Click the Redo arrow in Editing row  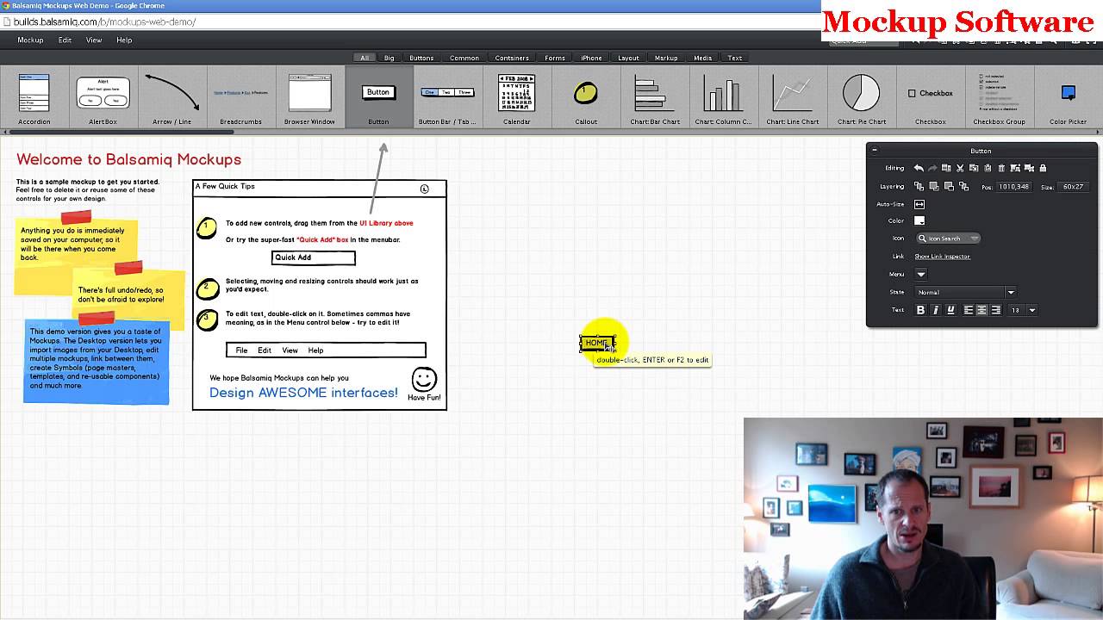932,168
